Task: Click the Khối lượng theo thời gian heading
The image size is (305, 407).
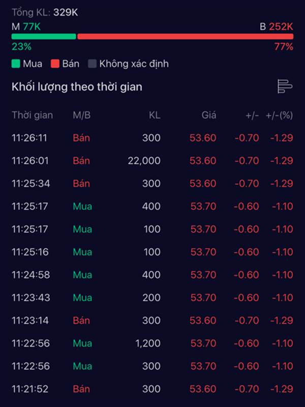Action: click(x=77, y=87)
